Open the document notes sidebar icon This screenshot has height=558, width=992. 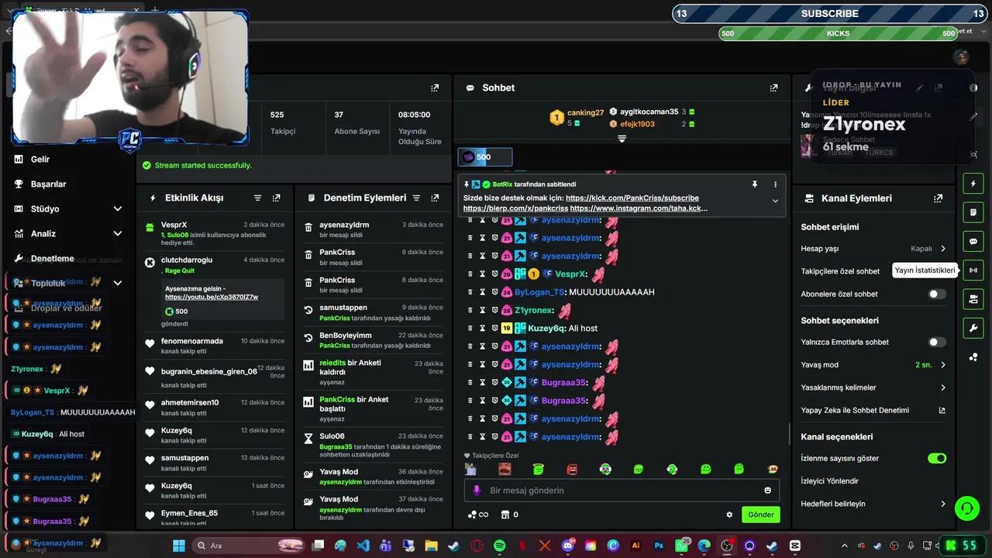click(973, 212)
